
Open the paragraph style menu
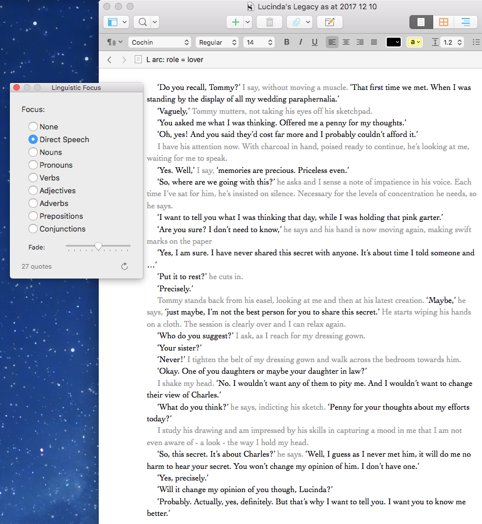click(115, 42)
